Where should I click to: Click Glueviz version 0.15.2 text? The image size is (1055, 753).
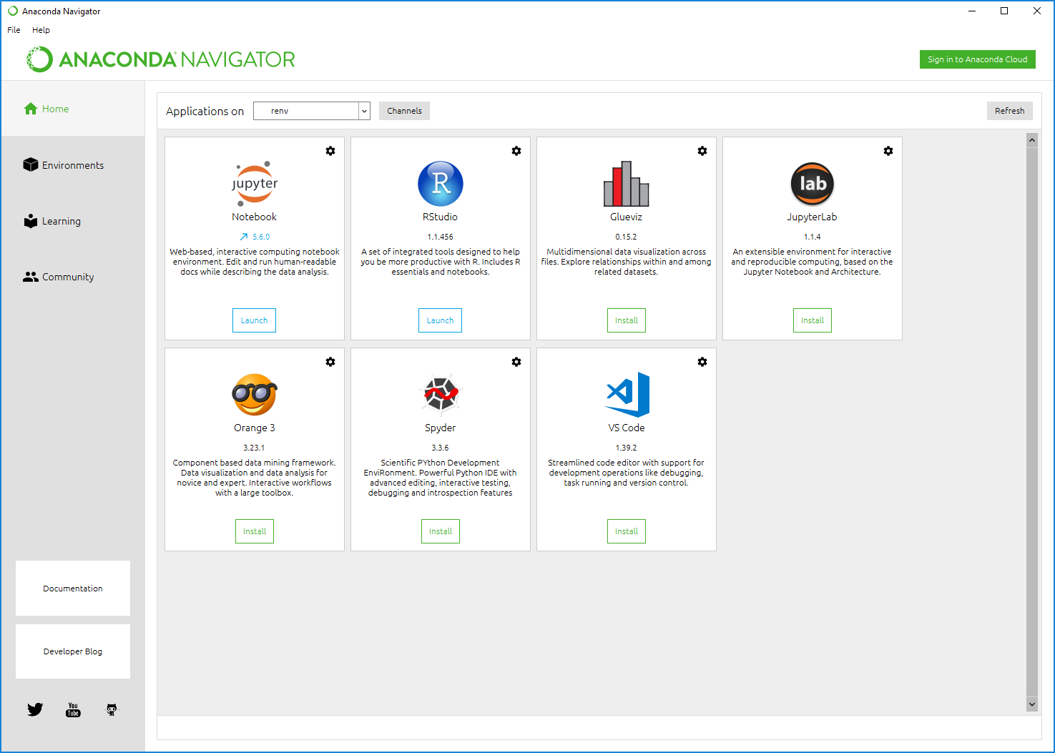pyautogui.click(x=626, y=237)
